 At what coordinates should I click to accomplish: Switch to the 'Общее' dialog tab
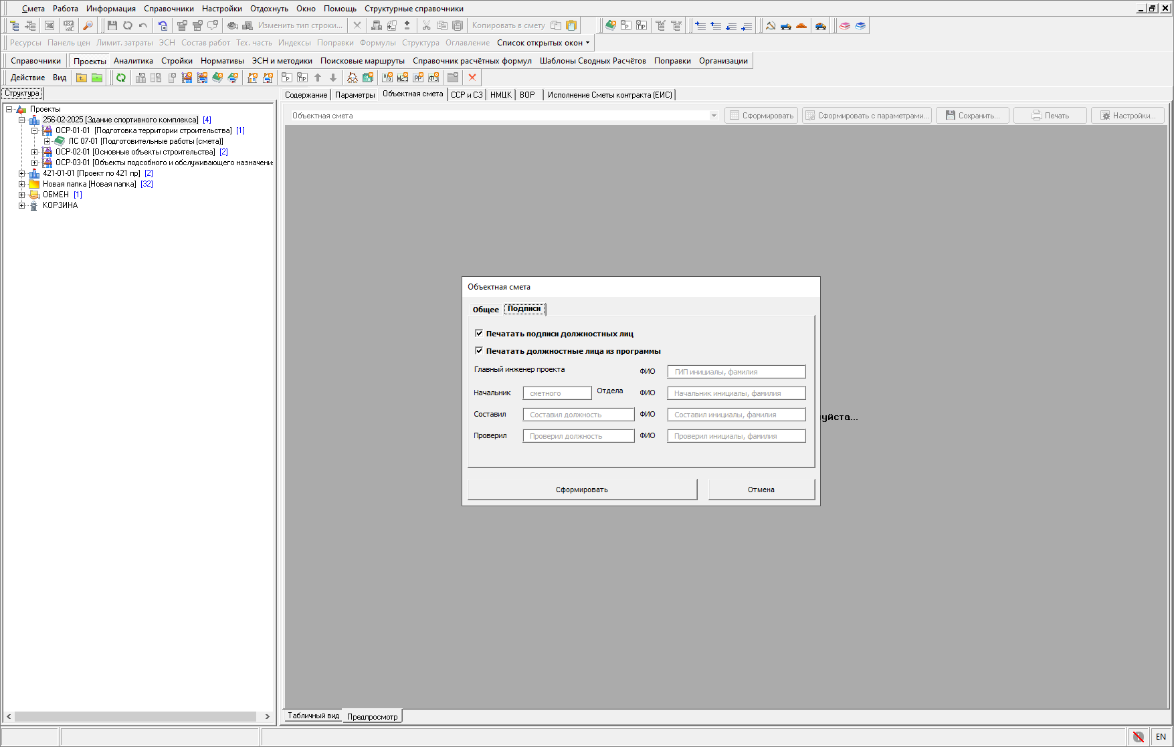pos(486,310)
